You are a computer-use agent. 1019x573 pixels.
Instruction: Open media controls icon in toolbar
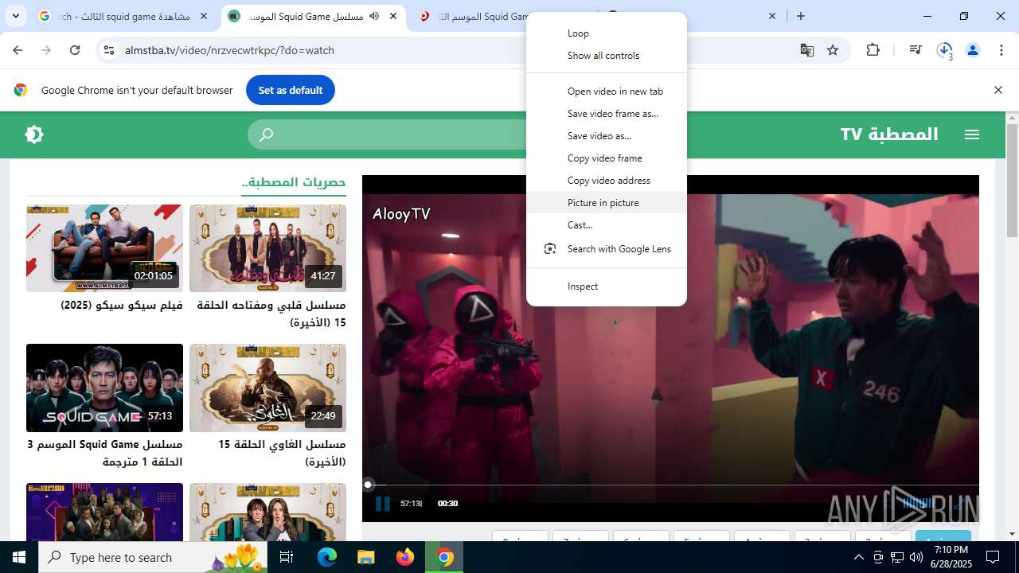pyautogui.click(x=916, y=50)
